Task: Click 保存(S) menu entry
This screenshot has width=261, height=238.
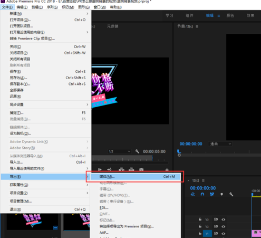Action: pos(46,71)
